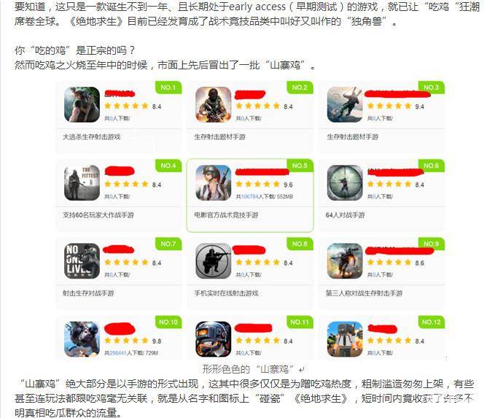Image resolution: width=495 pixels, height=418 pixels.
Task: Select the NO.6 sniper scope game icon
Action: [345, 183]
